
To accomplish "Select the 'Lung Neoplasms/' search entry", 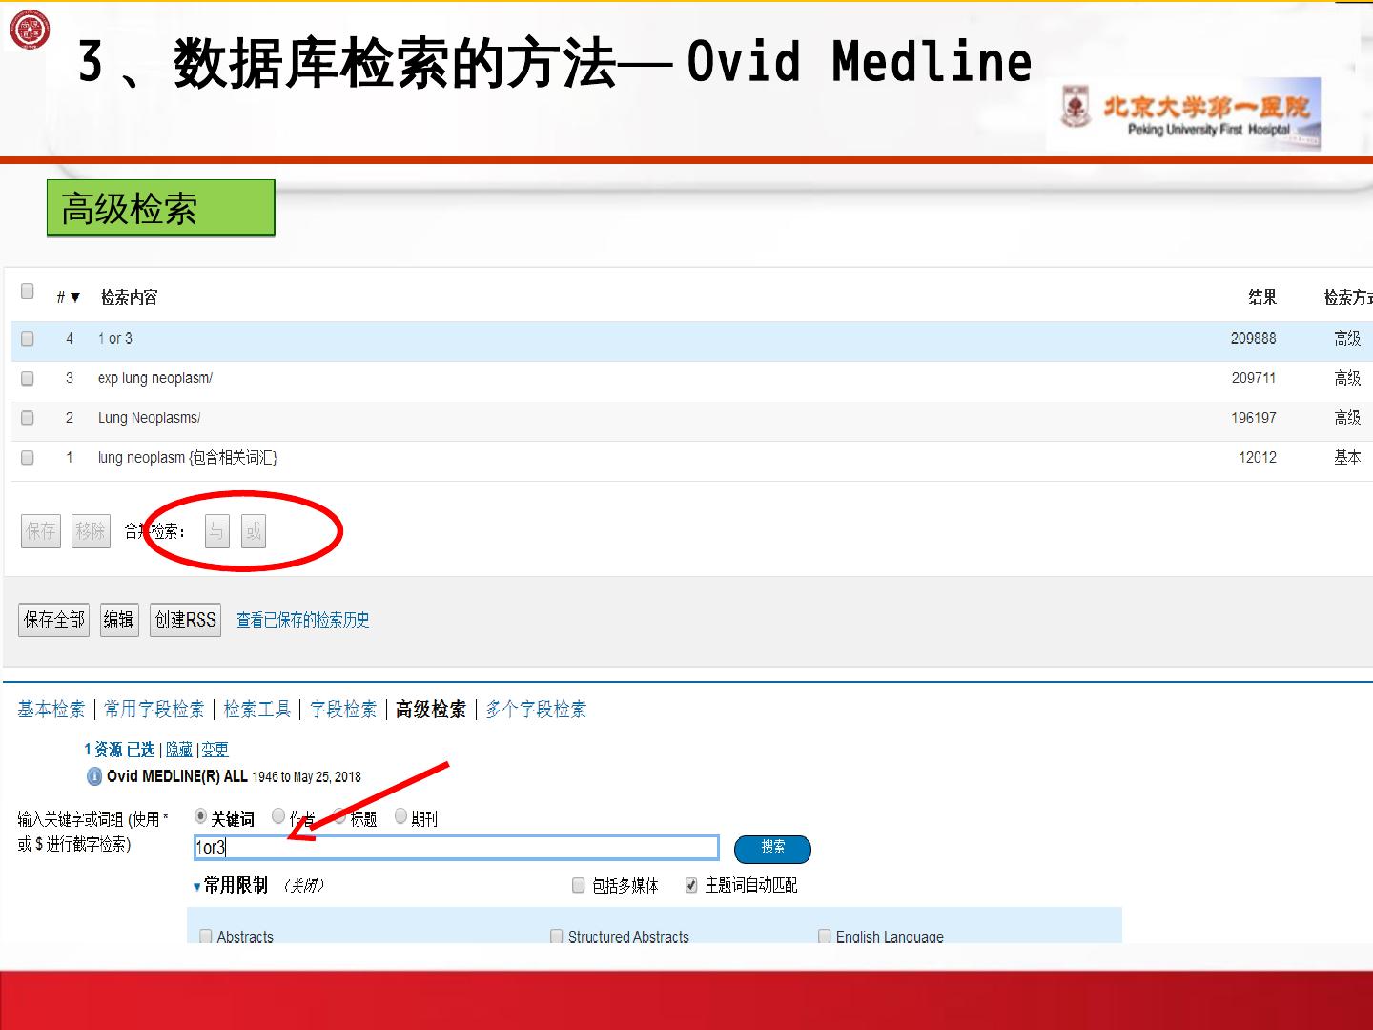I will pyautogui.click(x=149, y=418).
